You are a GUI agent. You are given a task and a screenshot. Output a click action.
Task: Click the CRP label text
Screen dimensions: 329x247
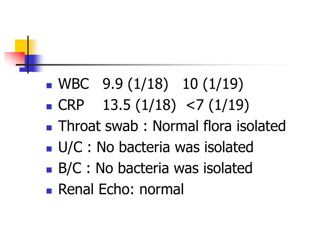71,105
